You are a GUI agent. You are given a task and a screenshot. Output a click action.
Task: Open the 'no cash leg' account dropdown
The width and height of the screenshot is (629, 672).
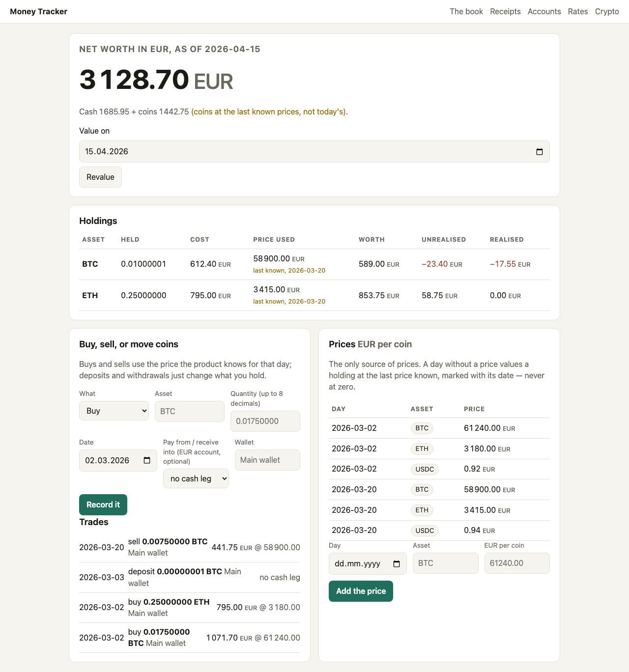[196, 478]
